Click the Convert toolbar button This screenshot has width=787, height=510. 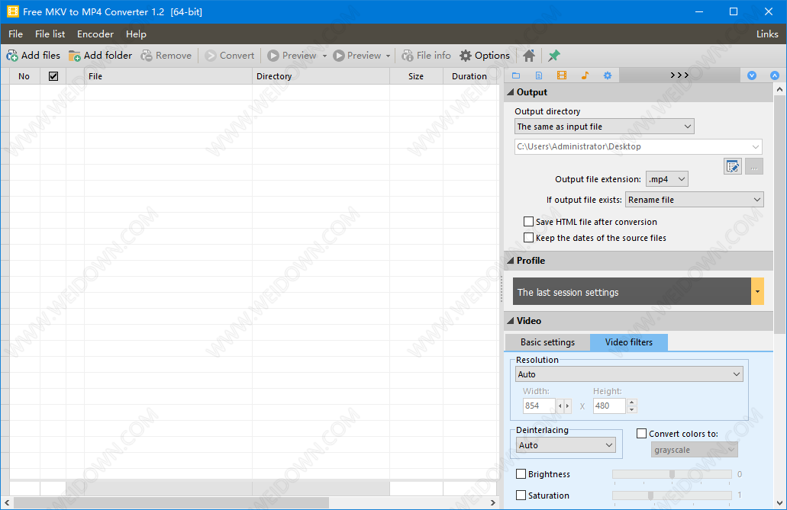coord(230,56)
